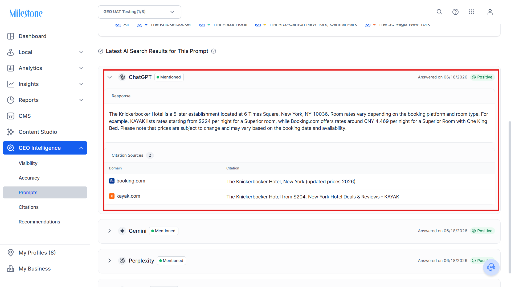
Task: Go to Accuracy submenu
Action: 29,178
